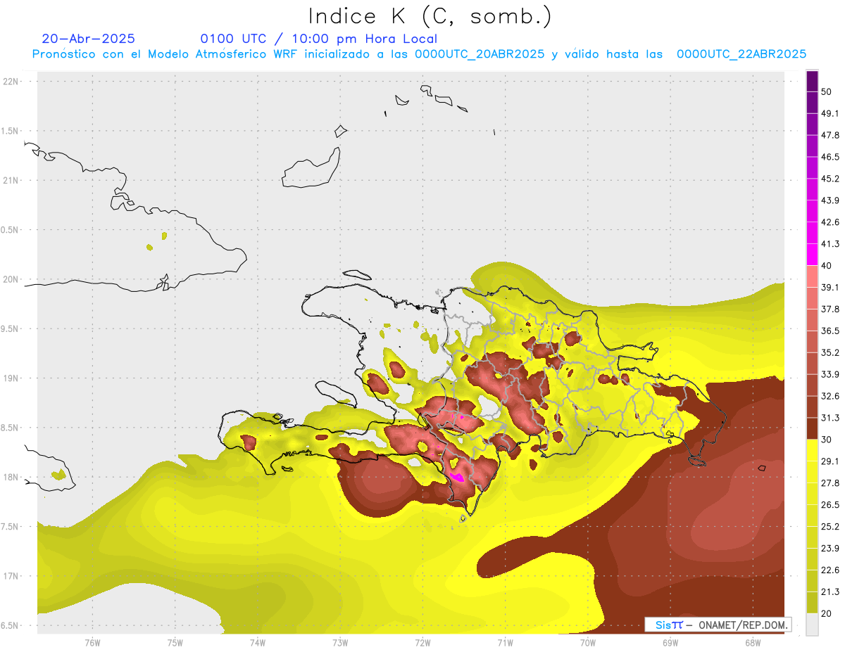Select the '71W' longitude label
The image size is (845, 652).
tap(505, 643)
